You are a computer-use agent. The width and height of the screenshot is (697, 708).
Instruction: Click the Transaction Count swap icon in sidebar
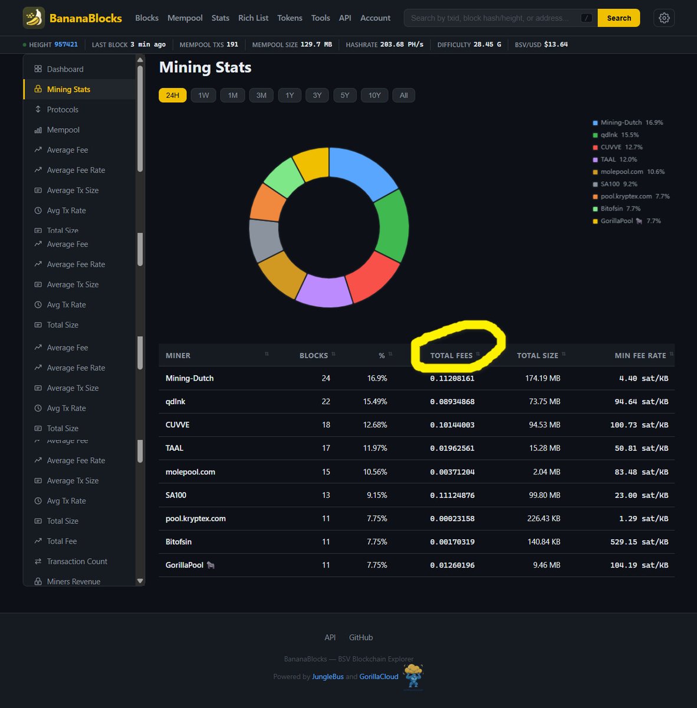point(38,561)
